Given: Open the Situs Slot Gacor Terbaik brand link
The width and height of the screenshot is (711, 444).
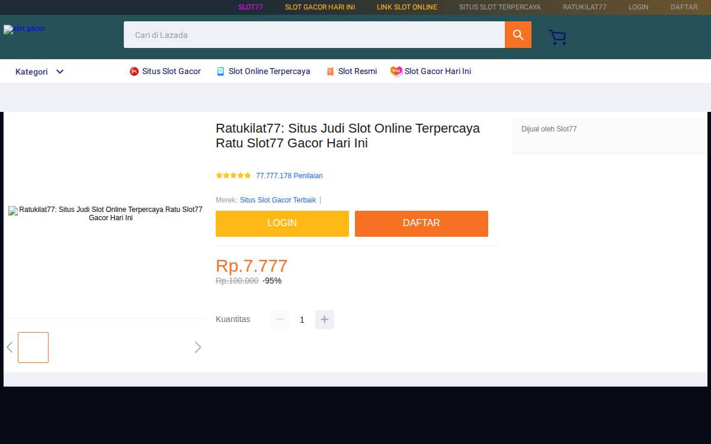Looking at the screenshot, I should point(278,200).
